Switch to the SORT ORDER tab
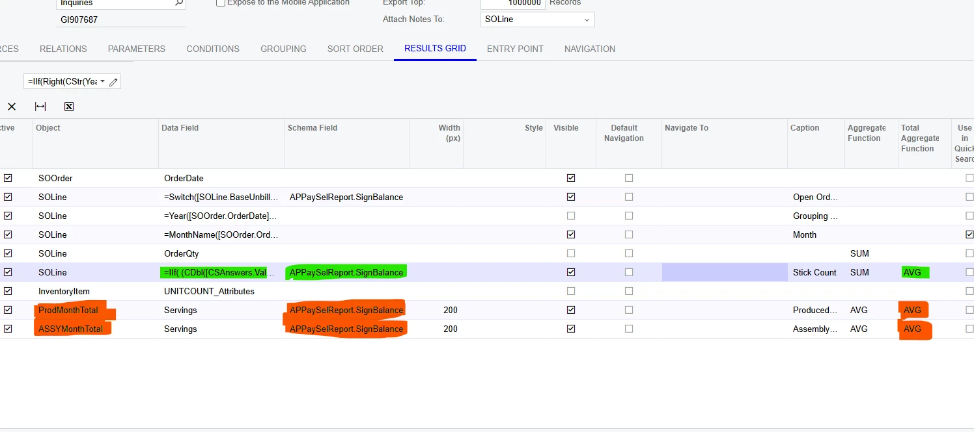The height and width of the screenshot is (432, 974). 355,49
